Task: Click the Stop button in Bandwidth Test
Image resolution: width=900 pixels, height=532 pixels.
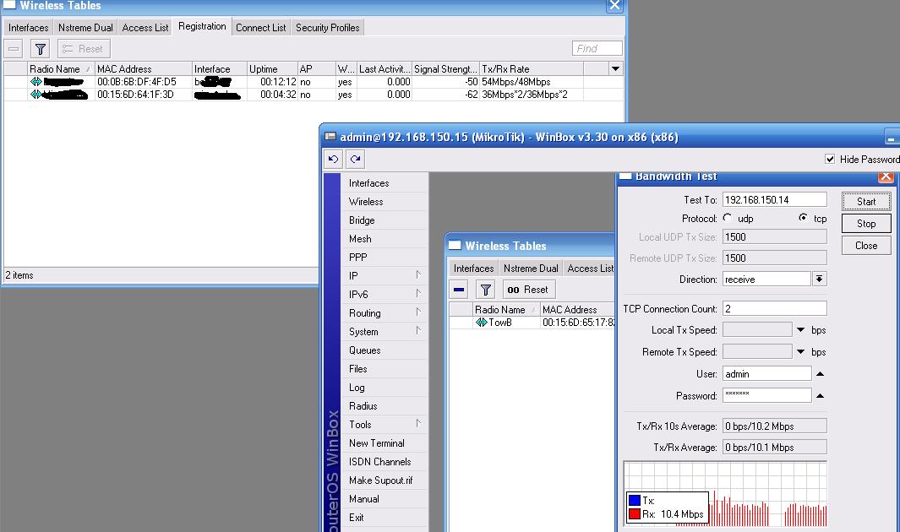Action: click(x=866, y=224)
